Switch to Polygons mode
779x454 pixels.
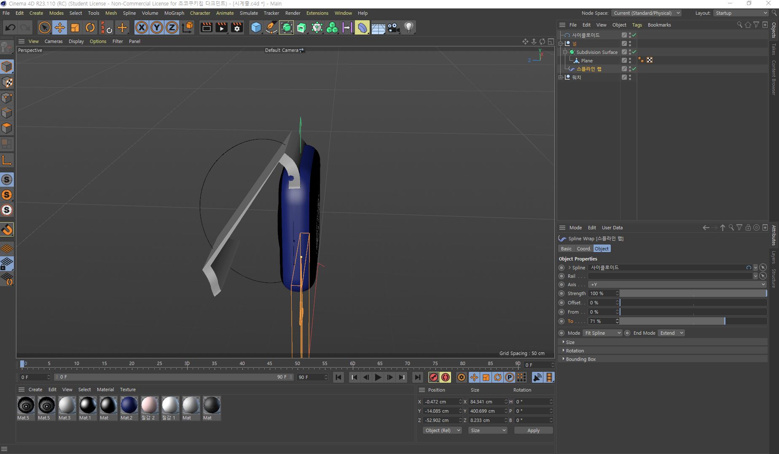coord(7,128)
